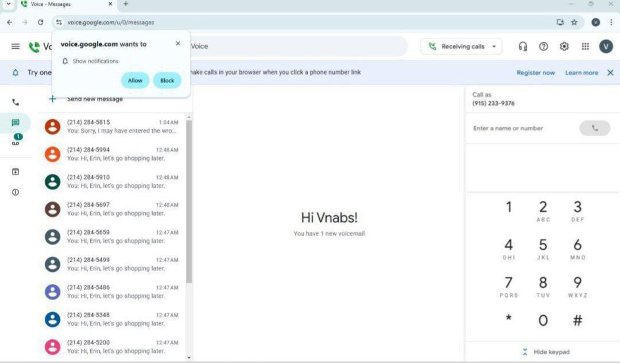Tap keypad digit 1
This screenshot has width=620, height=363.
[x=509, y=208]
